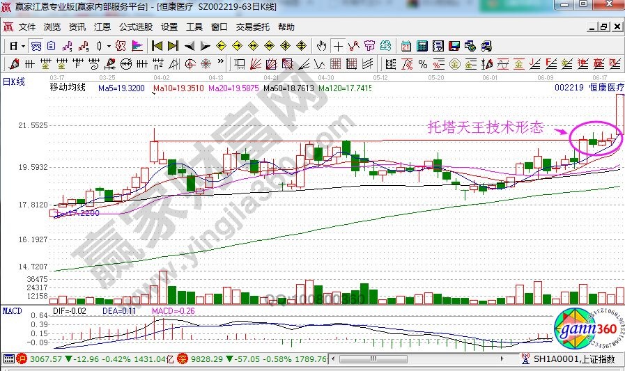Click the candlestick chart type icon
The image size is (625, 371).
click(99, 46)
